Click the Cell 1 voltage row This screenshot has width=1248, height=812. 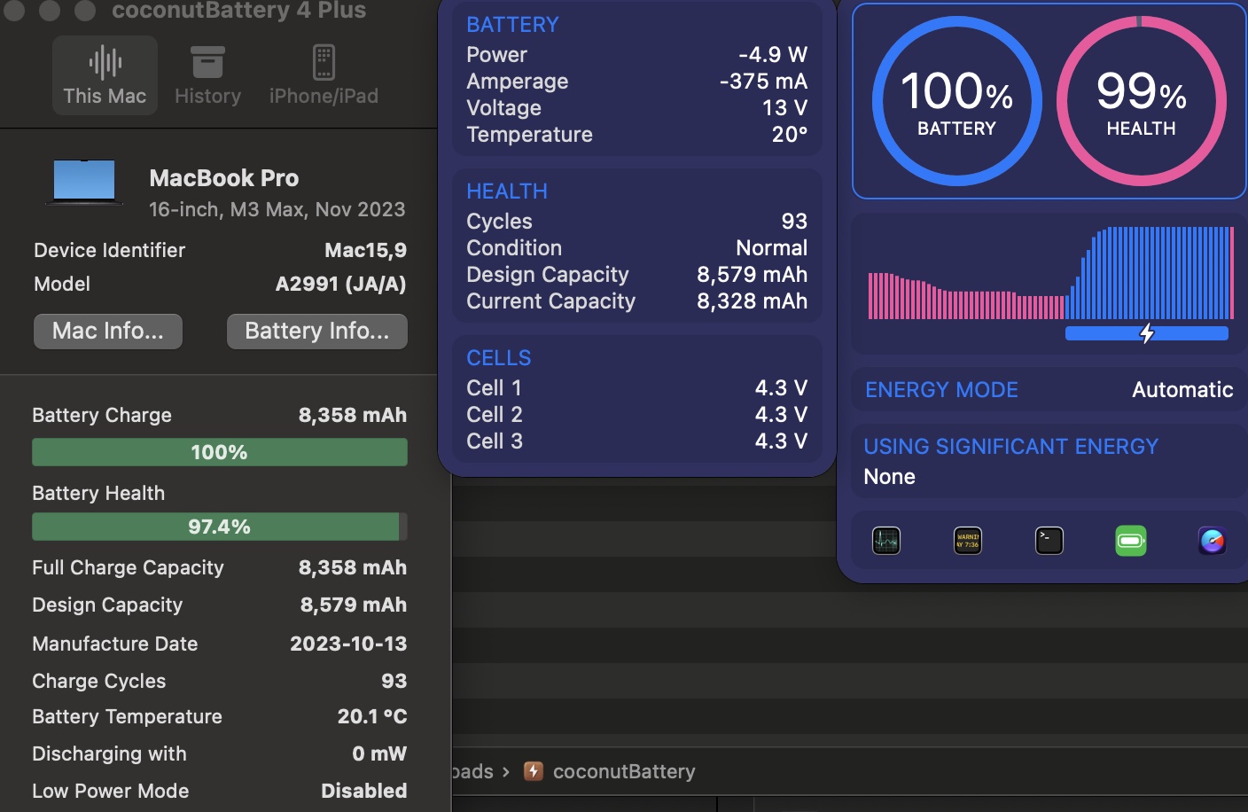coord(637,388)
